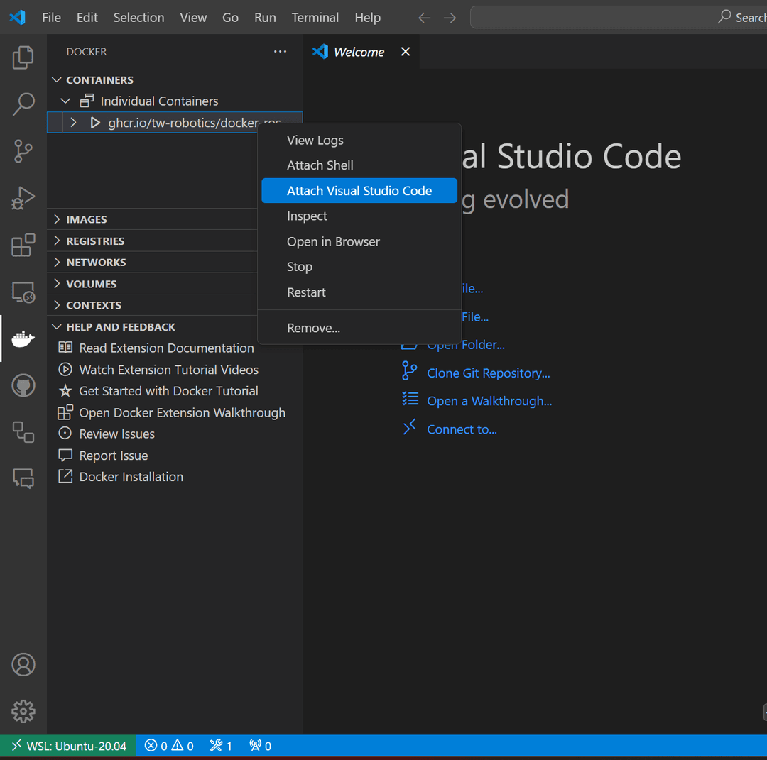This screenshot has width=767, height=760.
Task: Expand the IMAGES section
Action: coord(86,219)
